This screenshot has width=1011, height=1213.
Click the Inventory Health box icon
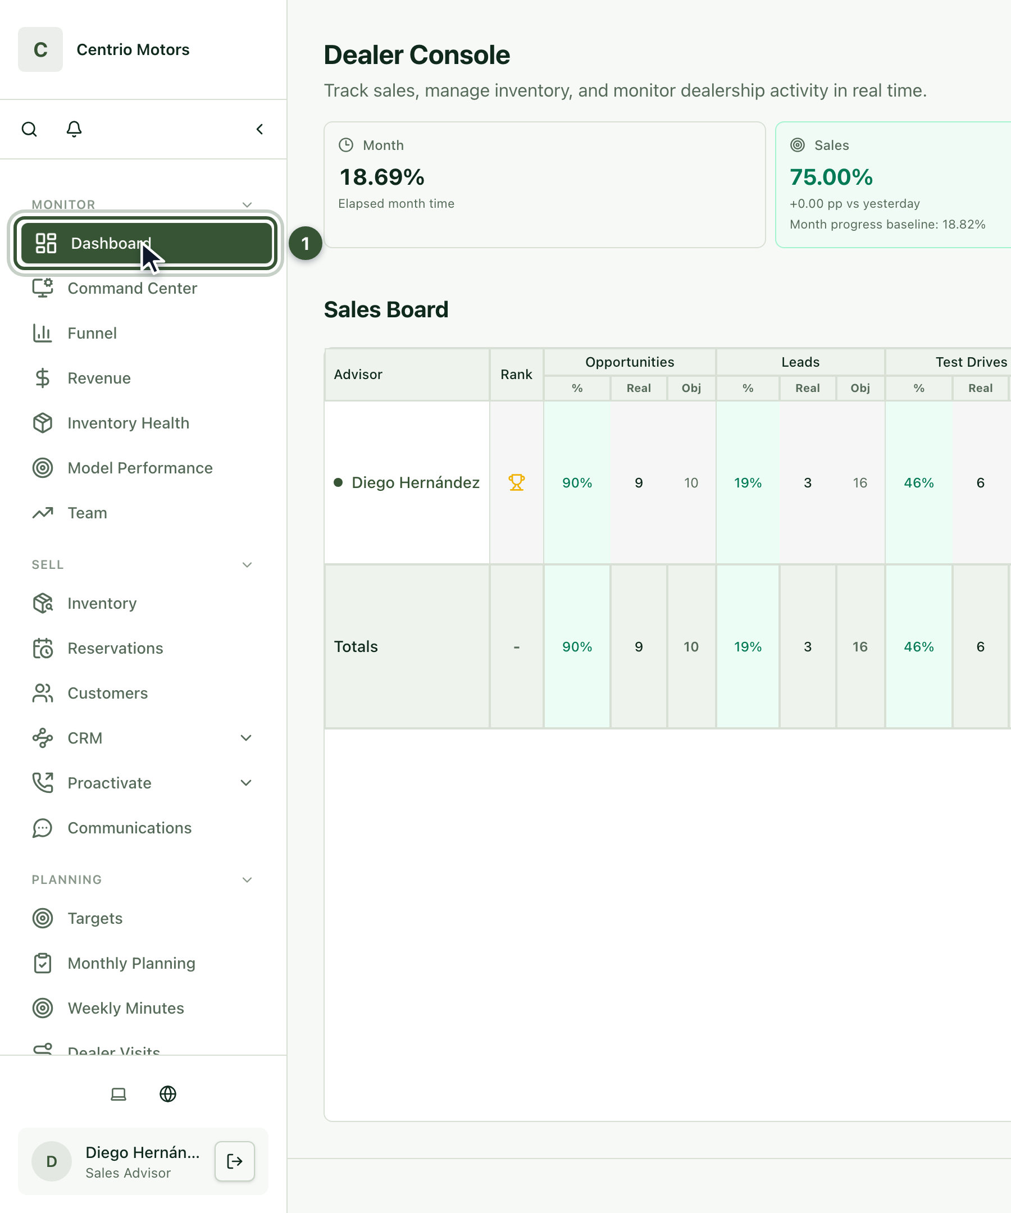43,423
